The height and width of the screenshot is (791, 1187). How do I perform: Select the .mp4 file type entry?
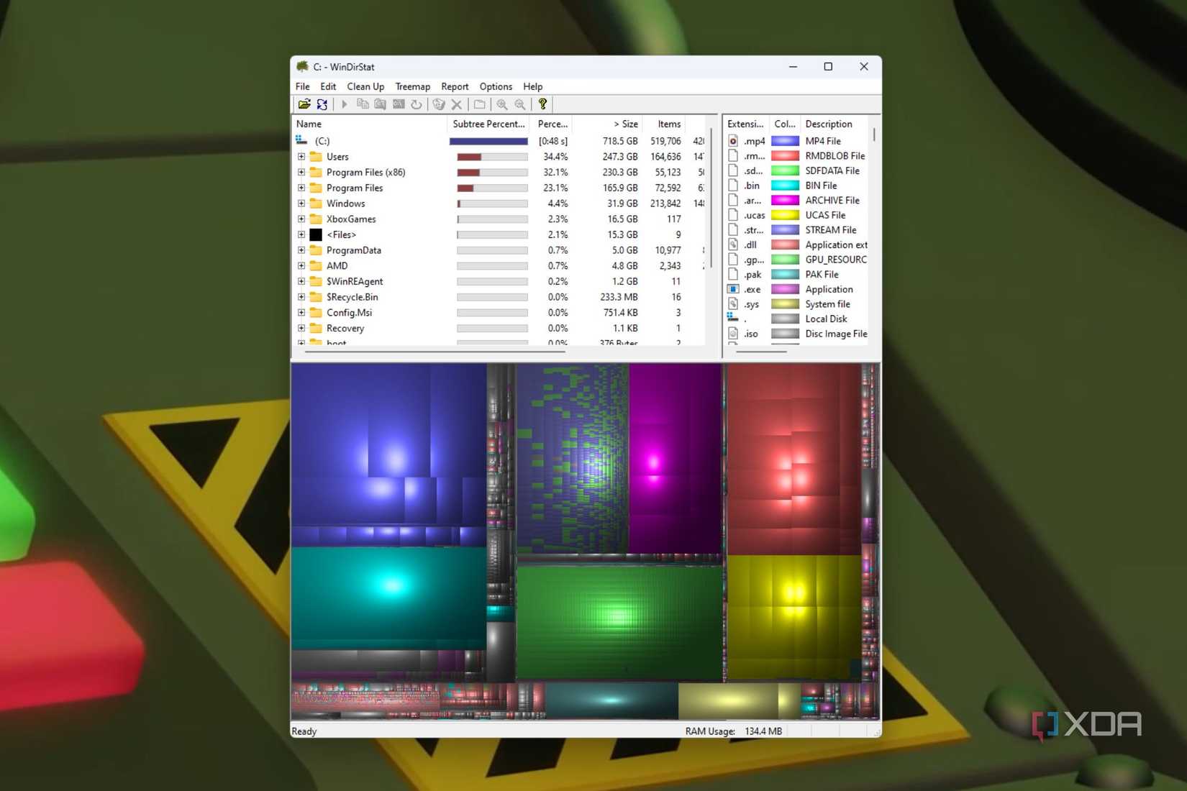click(x=754, y=141)
